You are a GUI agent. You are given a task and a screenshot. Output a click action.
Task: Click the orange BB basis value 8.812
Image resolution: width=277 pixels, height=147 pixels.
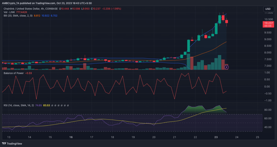click(41, 16)
